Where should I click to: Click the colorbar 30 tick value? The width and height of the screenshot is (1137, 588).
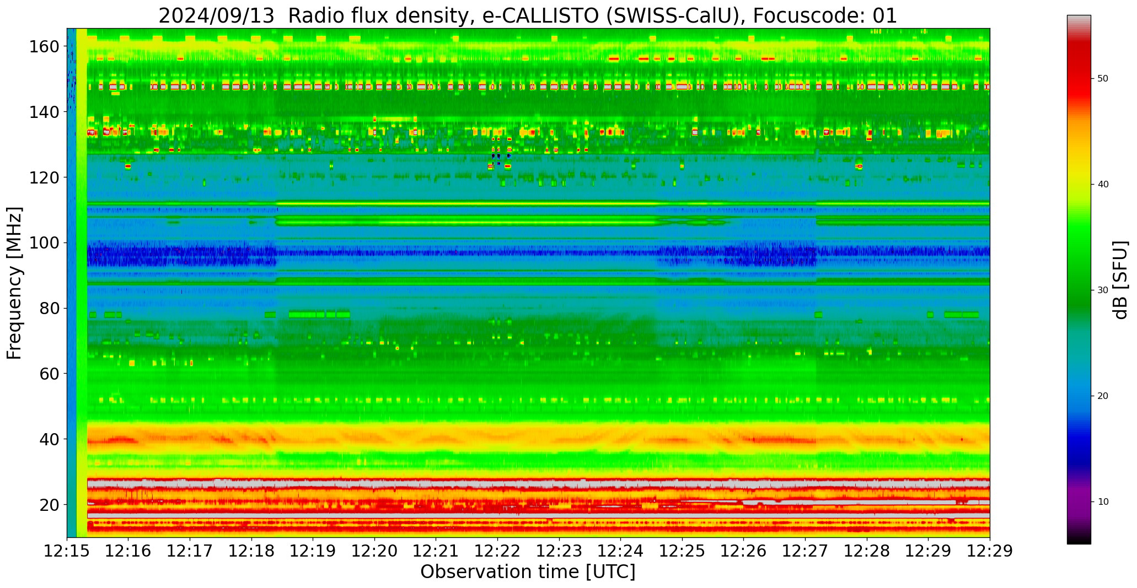1103,290
